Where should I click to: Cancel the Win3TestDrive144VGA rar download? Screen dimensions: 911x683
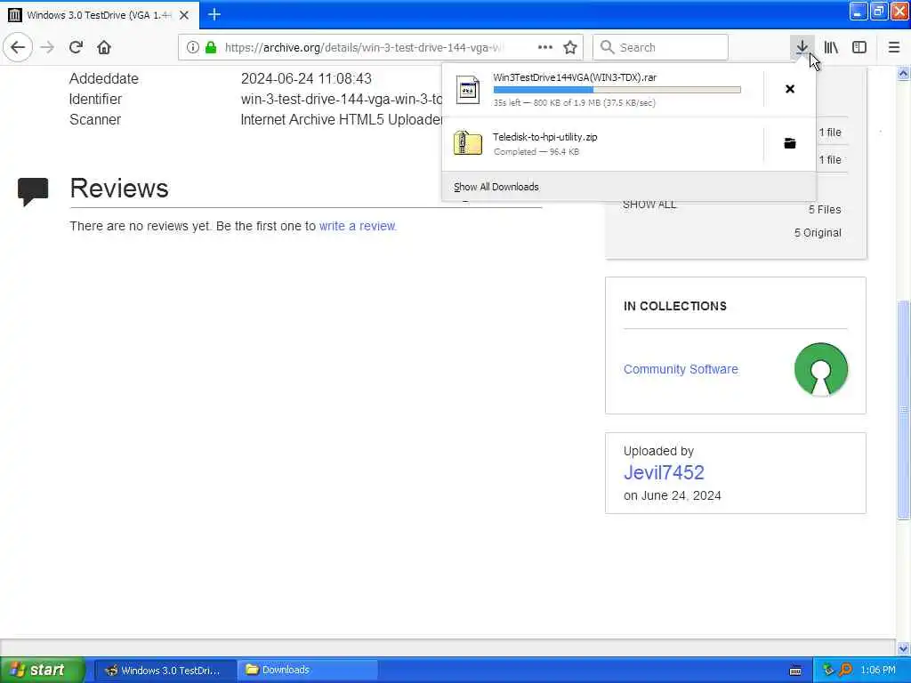[790, 89]
